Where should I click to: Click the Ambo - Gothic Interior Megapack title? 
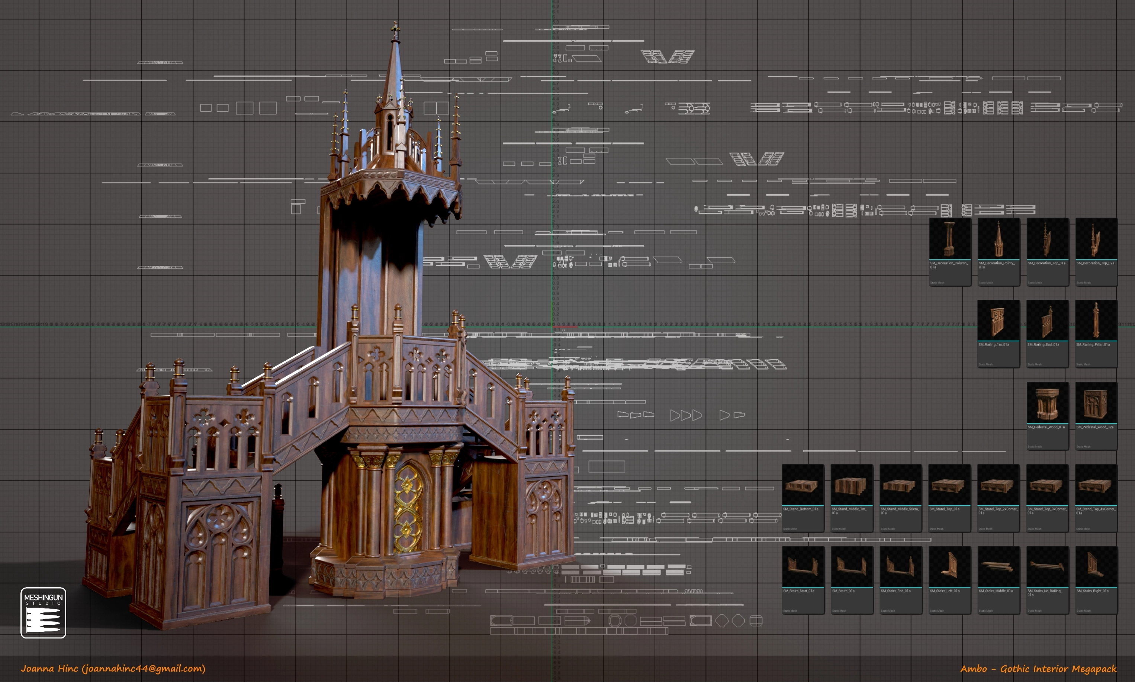1038,669
